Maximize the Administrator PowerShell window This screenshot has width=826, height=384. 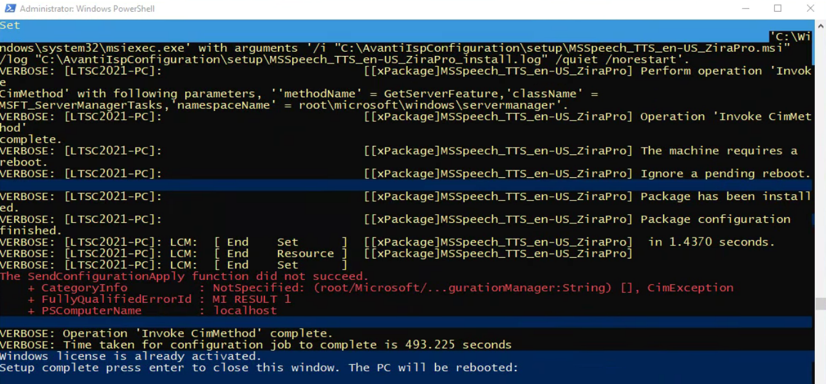(x=777, y=9)
